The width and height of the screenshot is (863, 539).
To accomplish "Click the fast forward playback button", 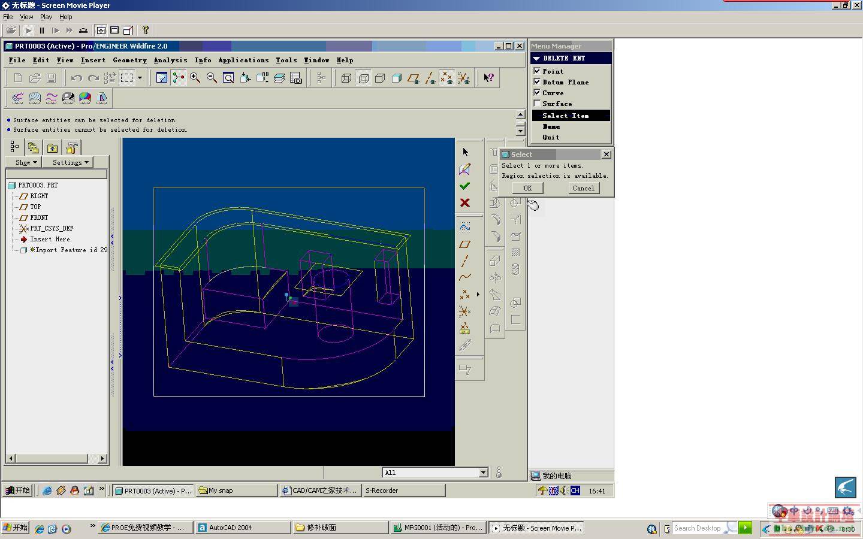I will pyautogui.click(x=70, y=30).
